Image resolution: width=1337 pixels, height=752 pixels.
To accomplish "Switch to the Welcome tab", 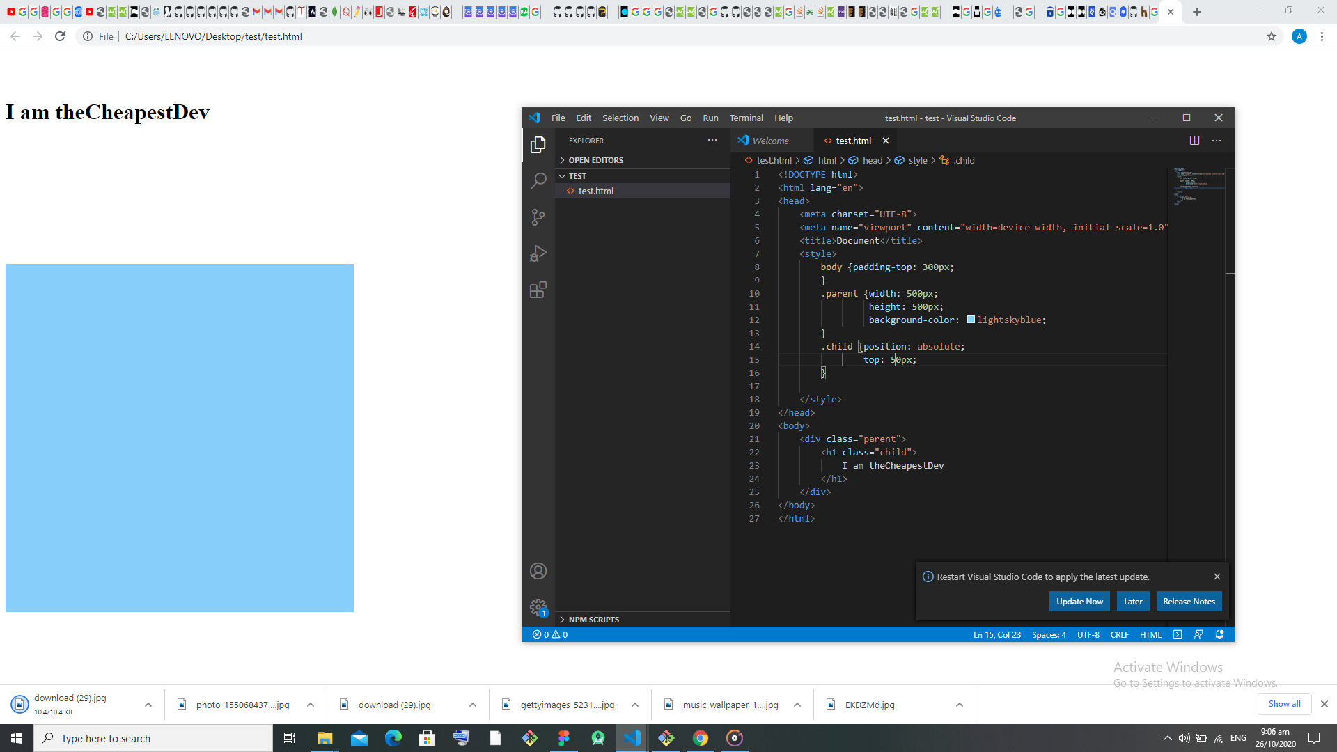I will tap(772, 141).
